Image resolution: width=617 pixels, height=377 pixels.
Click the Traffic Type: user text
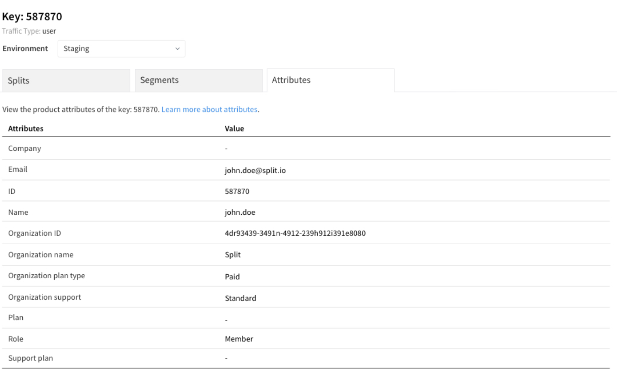tap(29, 31)
